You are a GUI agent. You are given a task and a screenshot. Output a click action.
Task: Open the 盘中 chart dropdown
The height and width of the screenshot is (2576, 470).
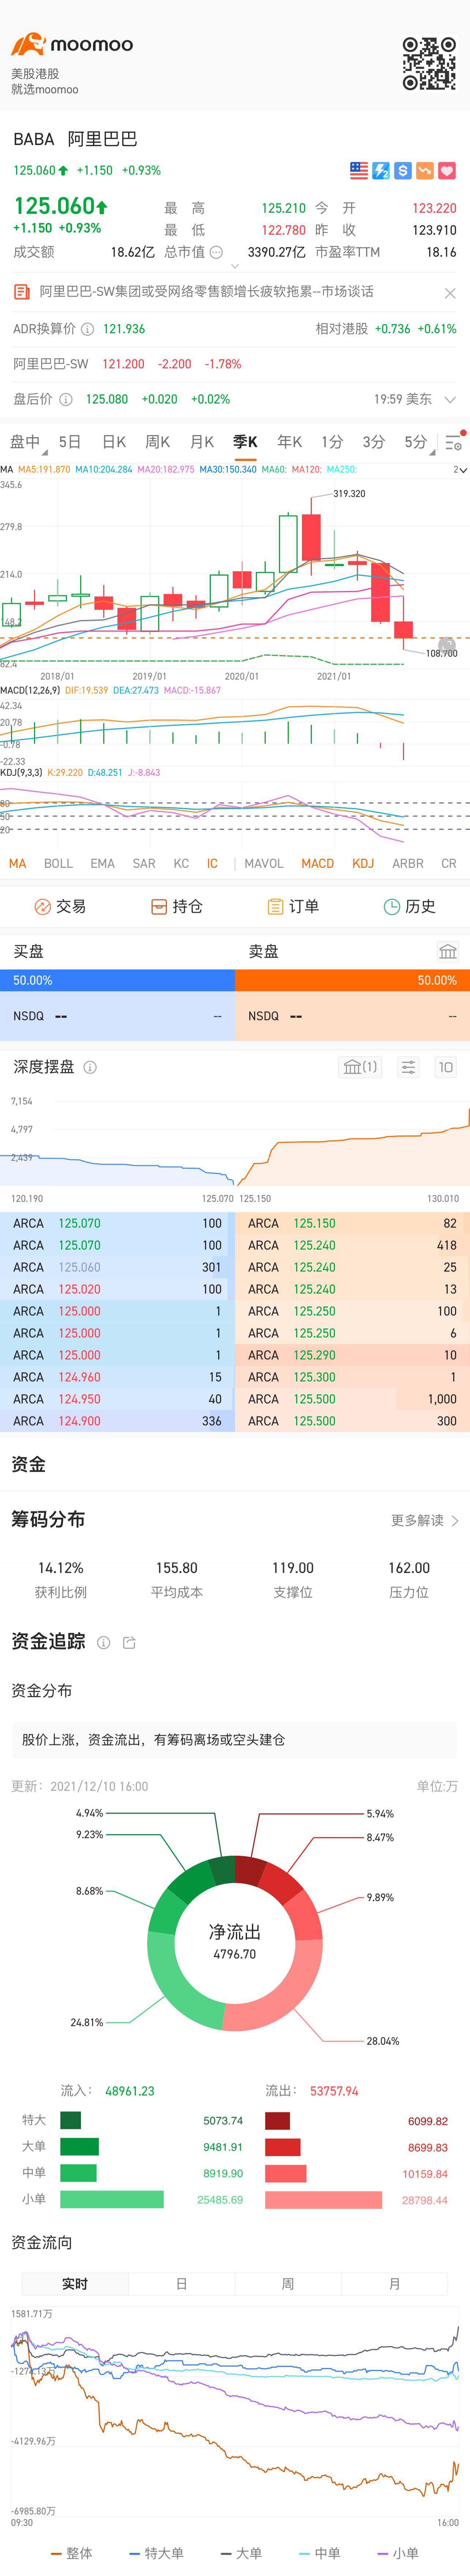click(27, 442)
